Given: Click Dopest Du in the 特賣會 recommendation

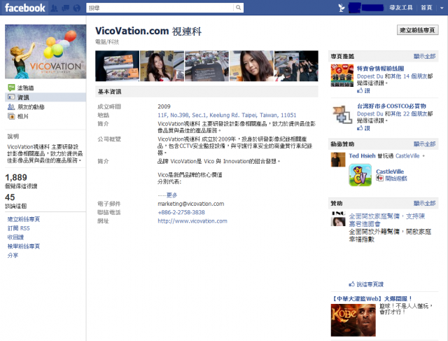Looking at the screenshot, I should [x=370, y=76].
